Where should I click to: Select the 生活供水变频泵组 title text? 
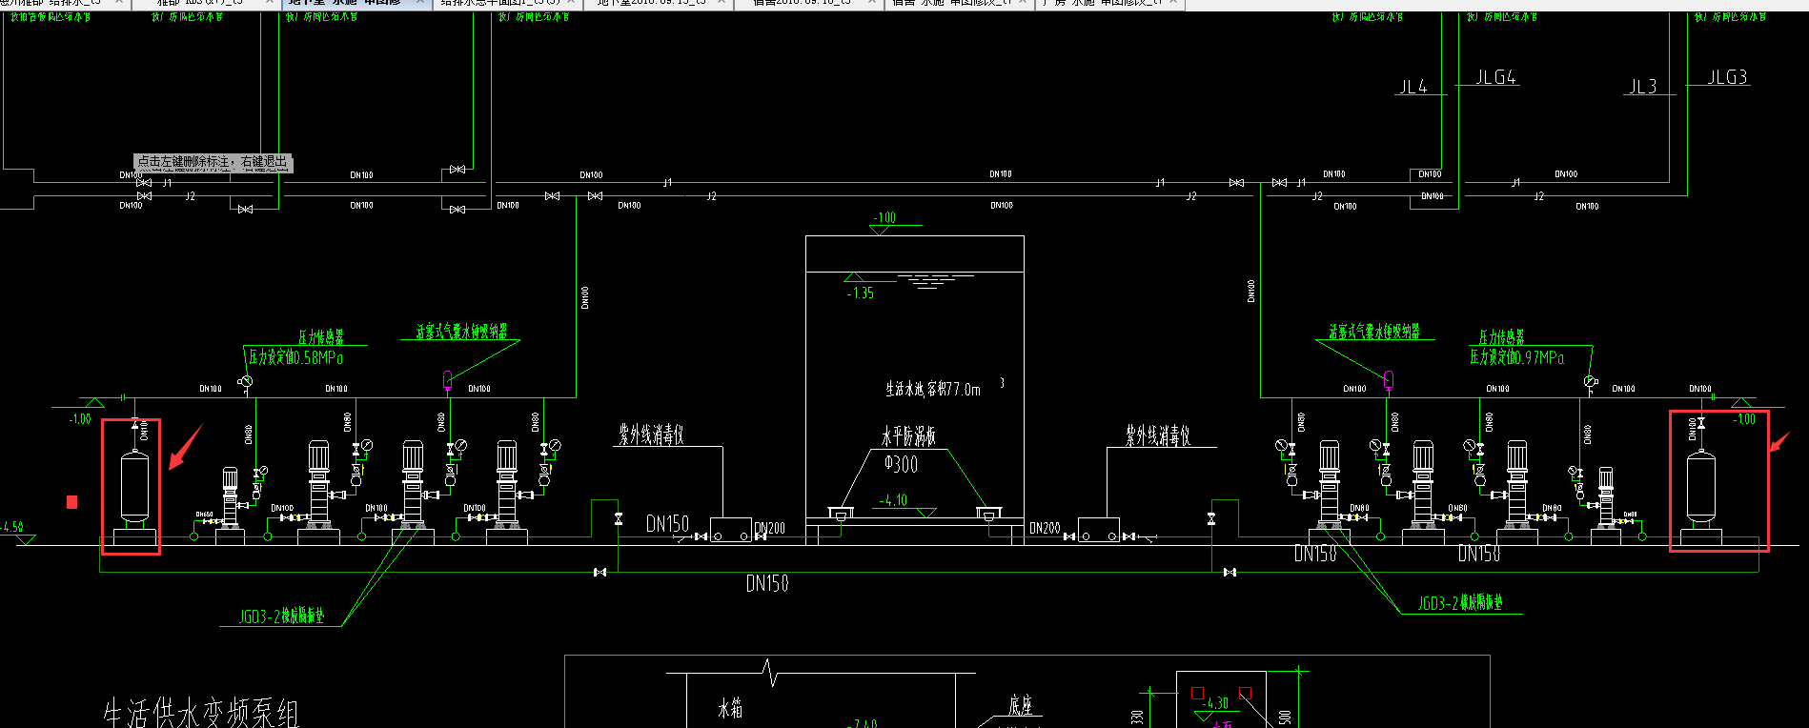tap(202, 714)
